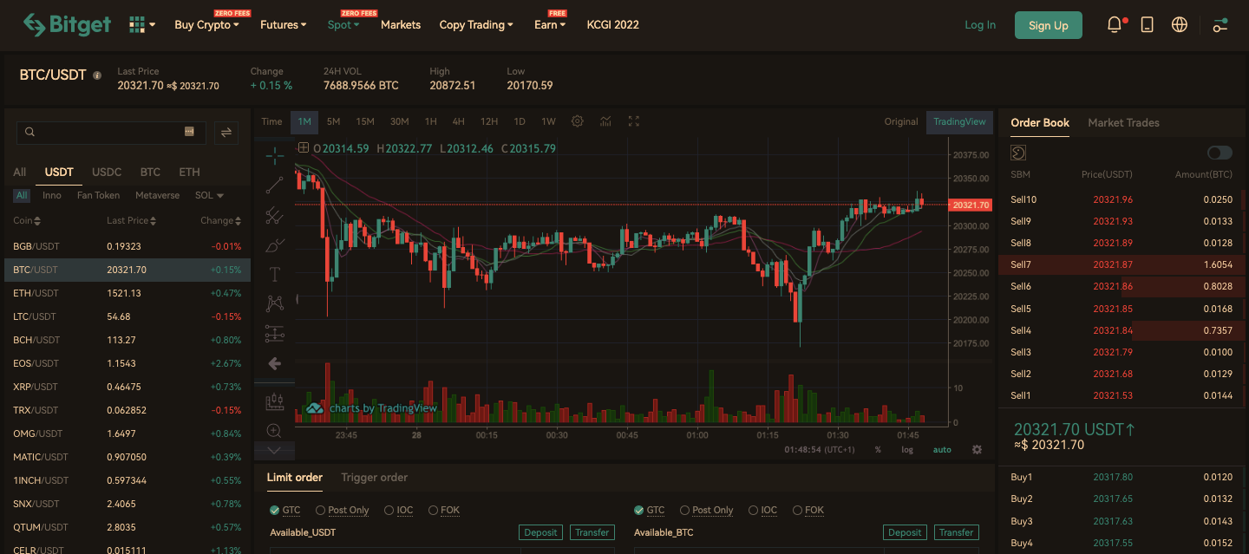The width and height of the screenshot is (1249, 554).
Task: Open chart settings gear icon
Action: pos(578,121)
